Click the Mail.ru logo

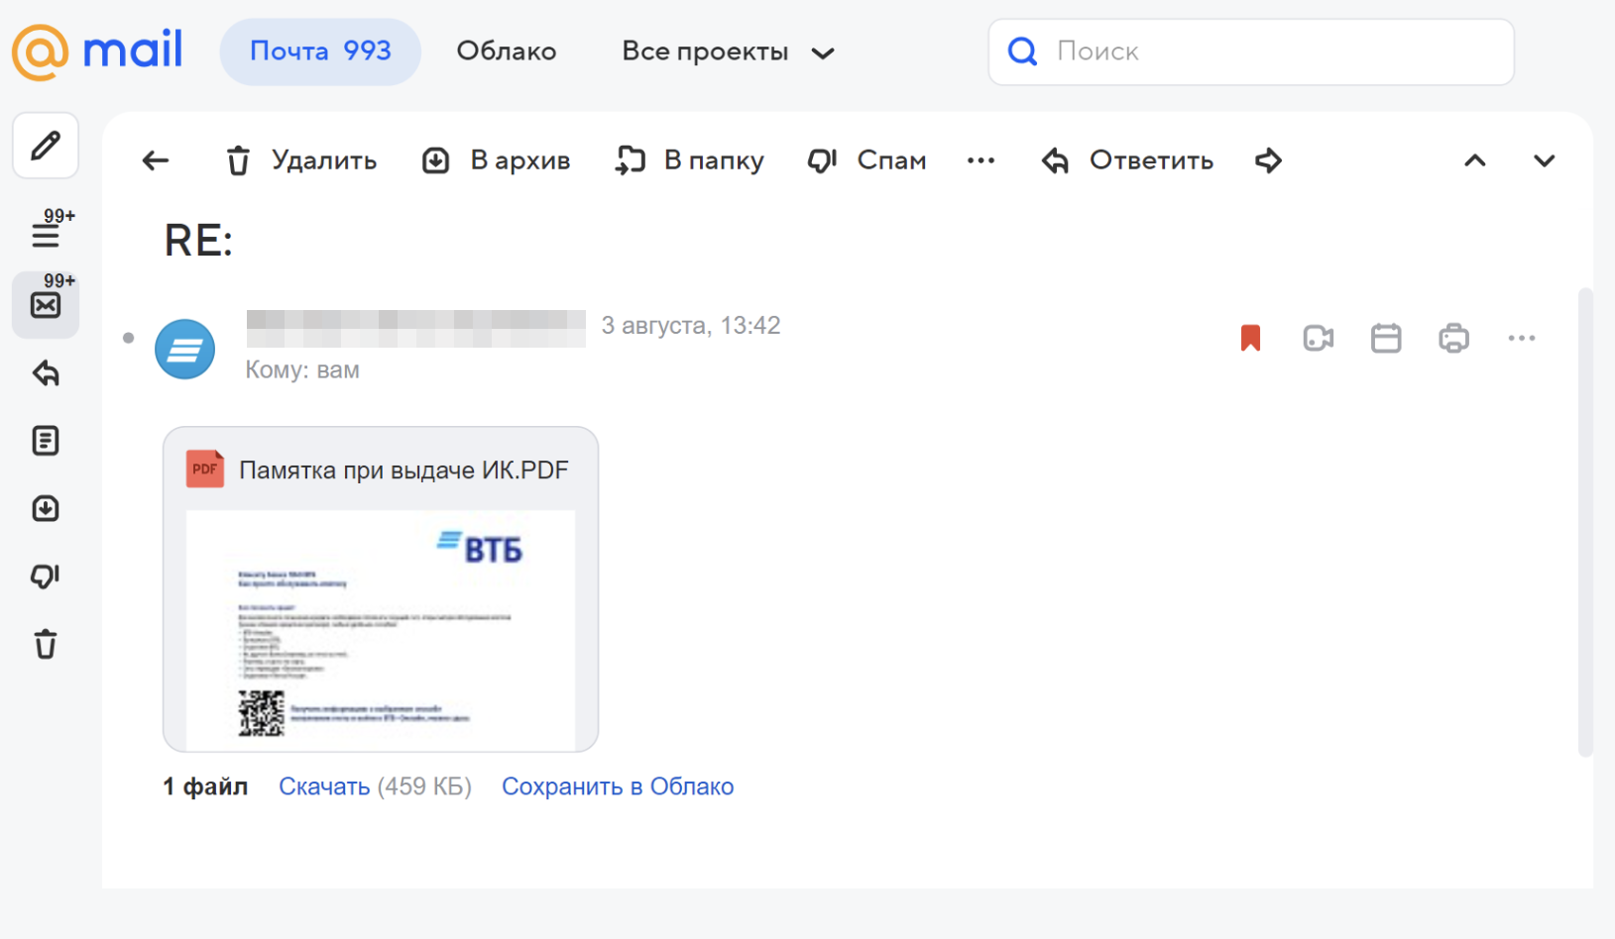coord(97,51)
